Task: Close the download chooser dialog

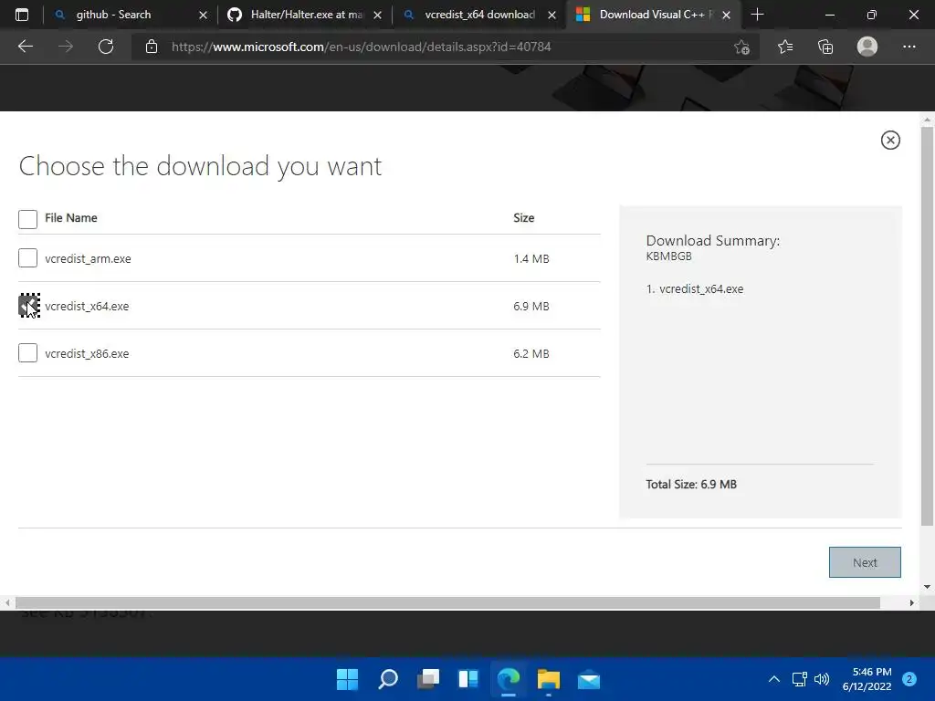Action: click(x=890, y=140)
